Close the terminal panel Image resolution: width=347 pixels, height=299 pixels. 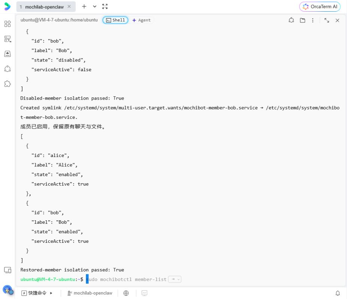337,20
